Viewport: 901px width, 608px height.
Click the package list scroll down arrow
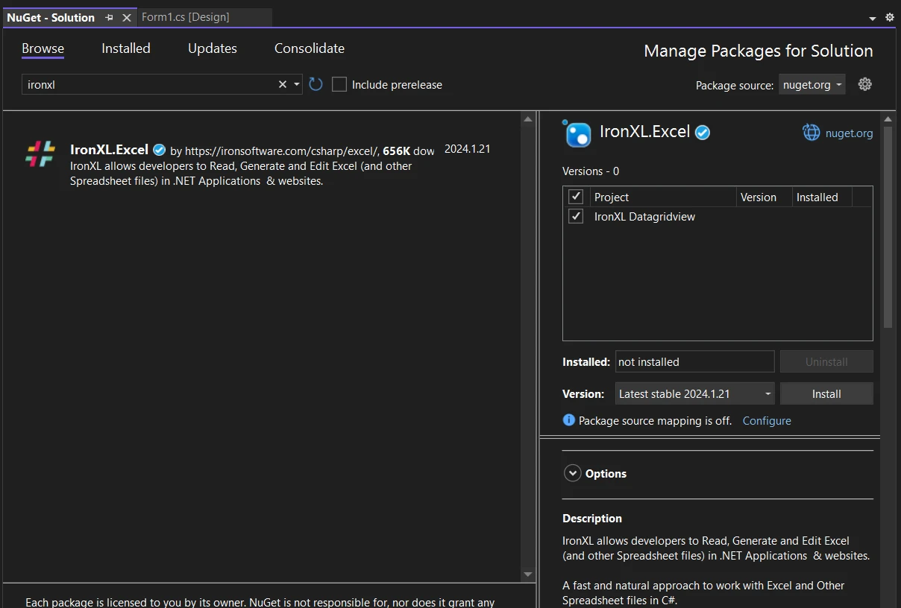coord(528,574)
